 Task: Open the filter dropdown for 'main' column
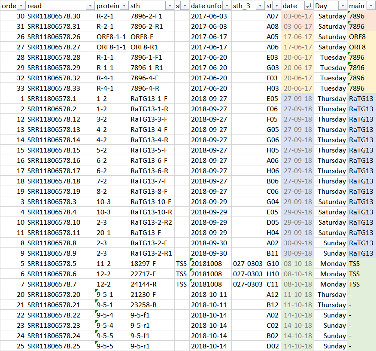coord(371,6)
